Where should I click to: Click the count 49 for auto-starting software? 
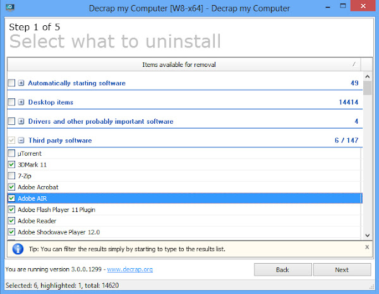pos(354,83)
